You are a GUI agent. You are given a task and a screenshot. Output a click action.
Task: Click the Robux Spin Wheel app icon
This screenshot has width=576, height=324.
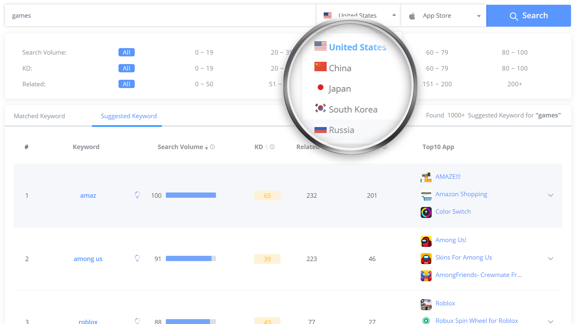[426, 320]
